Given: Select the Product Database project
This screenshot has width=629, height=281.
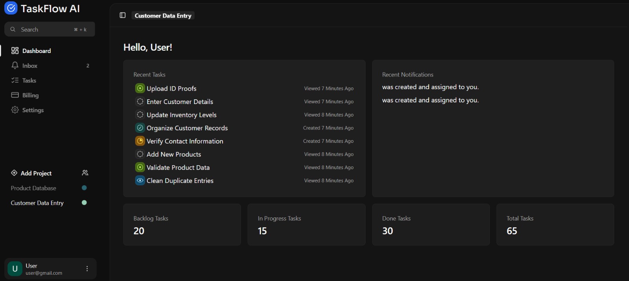Looking at the screenshot, I should coord(33,188).
